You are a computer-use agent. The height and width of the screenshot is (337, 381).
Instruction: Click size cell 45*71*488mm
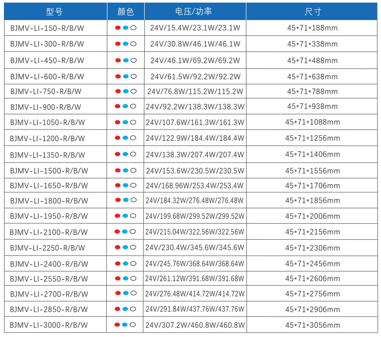click(312, 61)
